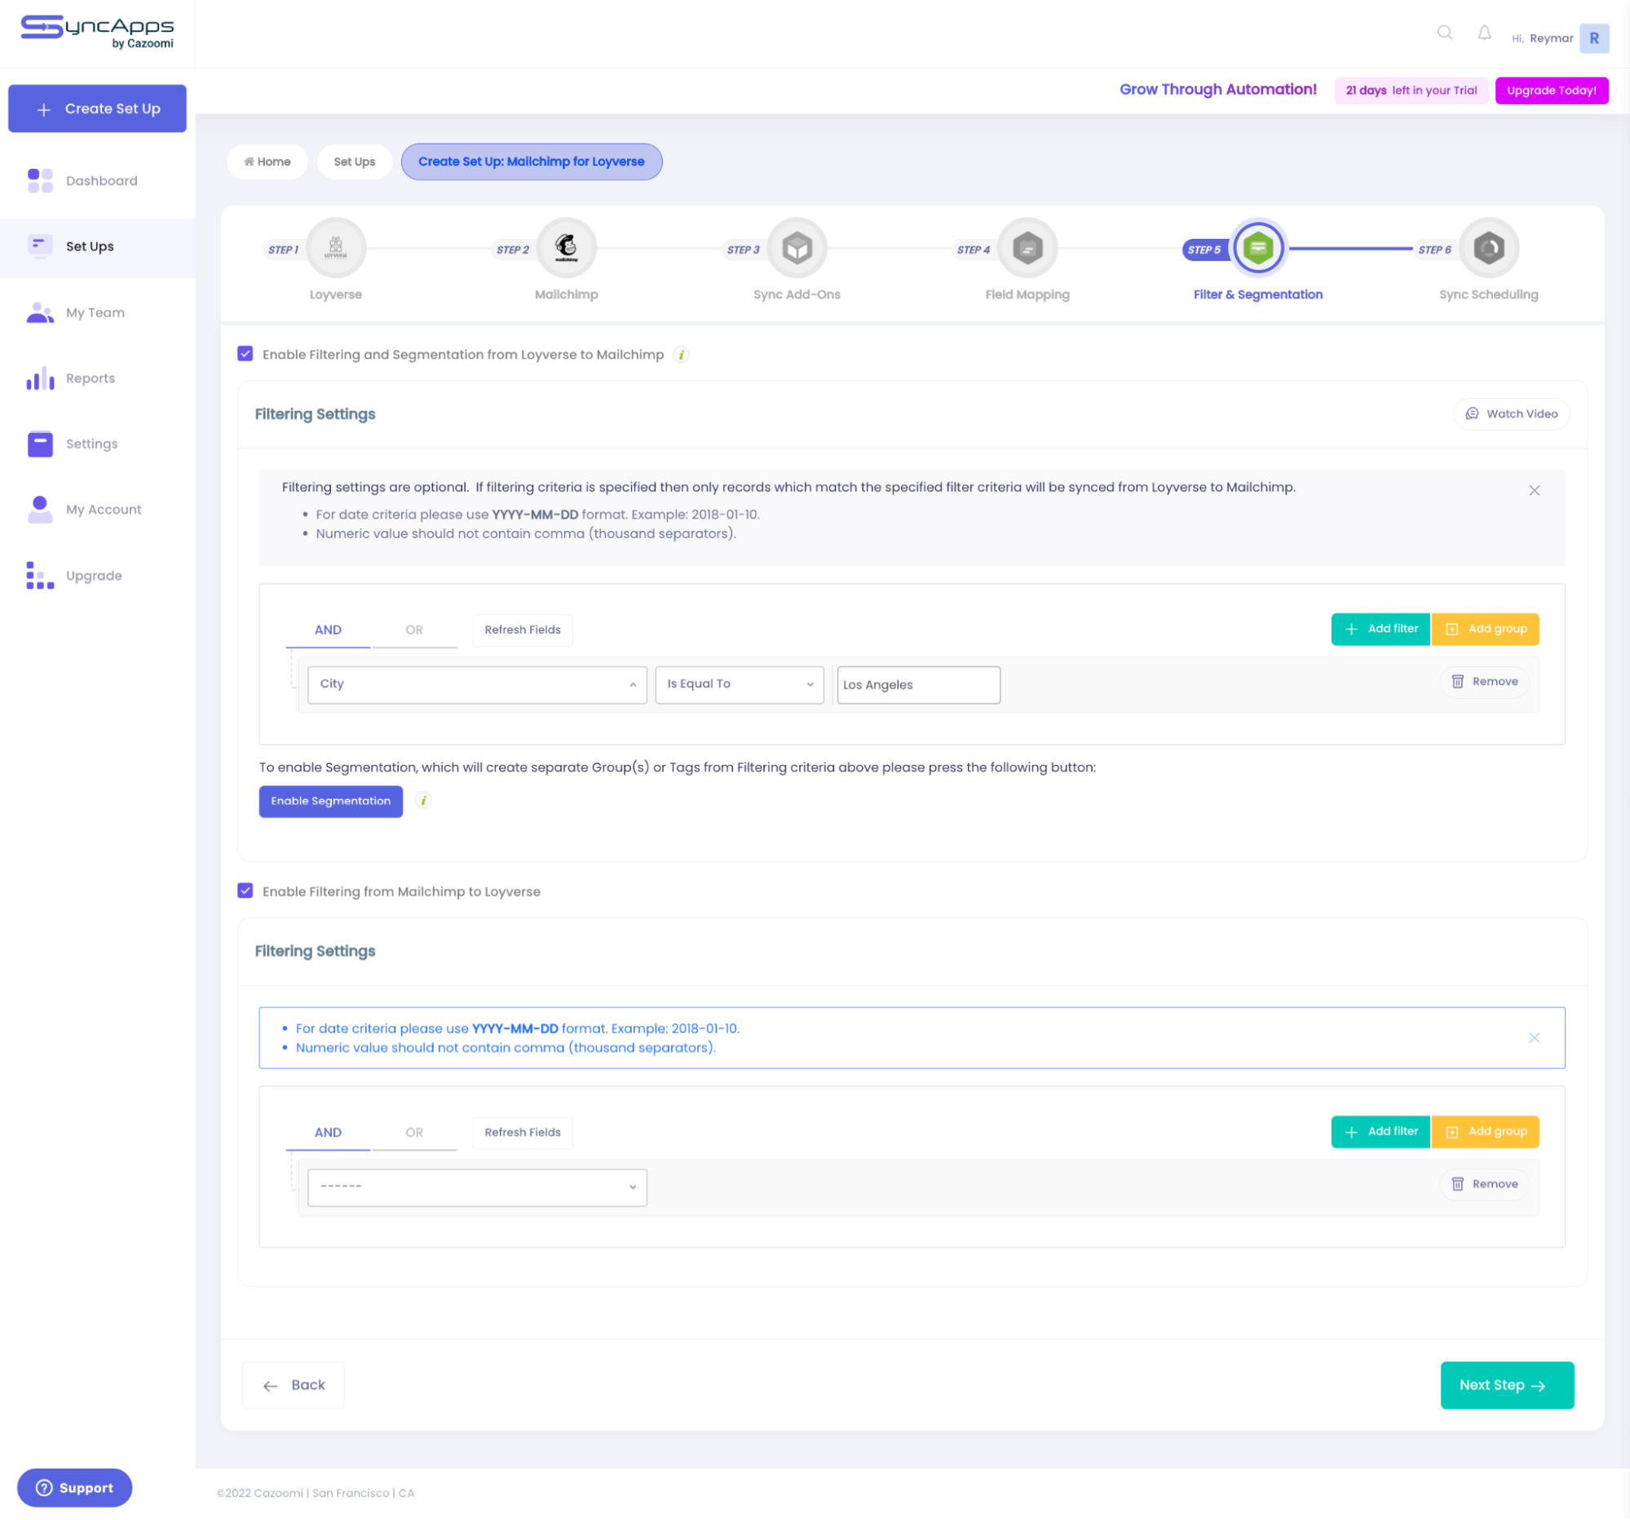The width and height of the screenshot is (1630, 1520).
Task: Click the info icon beside Enable Segmentation
Action: coord(423,801)
